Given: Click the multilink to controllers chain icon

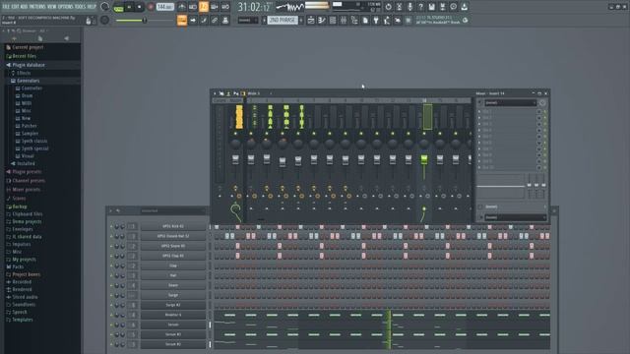Looking at the screenshot, I should click(215, 20).
